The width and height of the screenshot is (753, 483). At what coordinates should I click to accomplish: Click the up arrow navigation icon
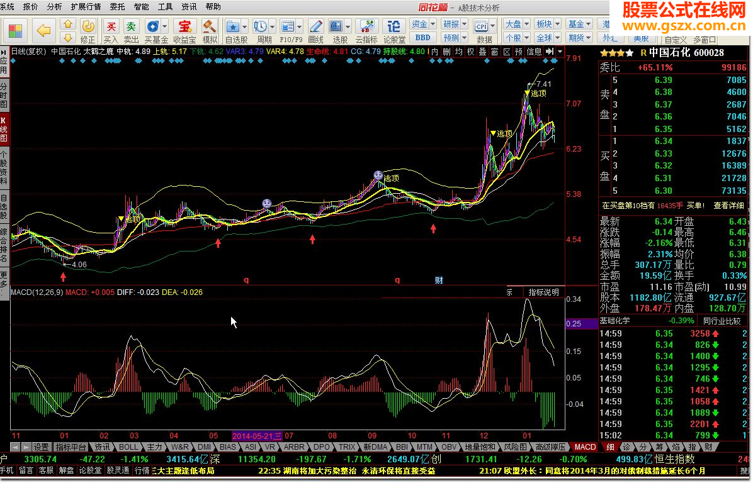coord(68,24)
